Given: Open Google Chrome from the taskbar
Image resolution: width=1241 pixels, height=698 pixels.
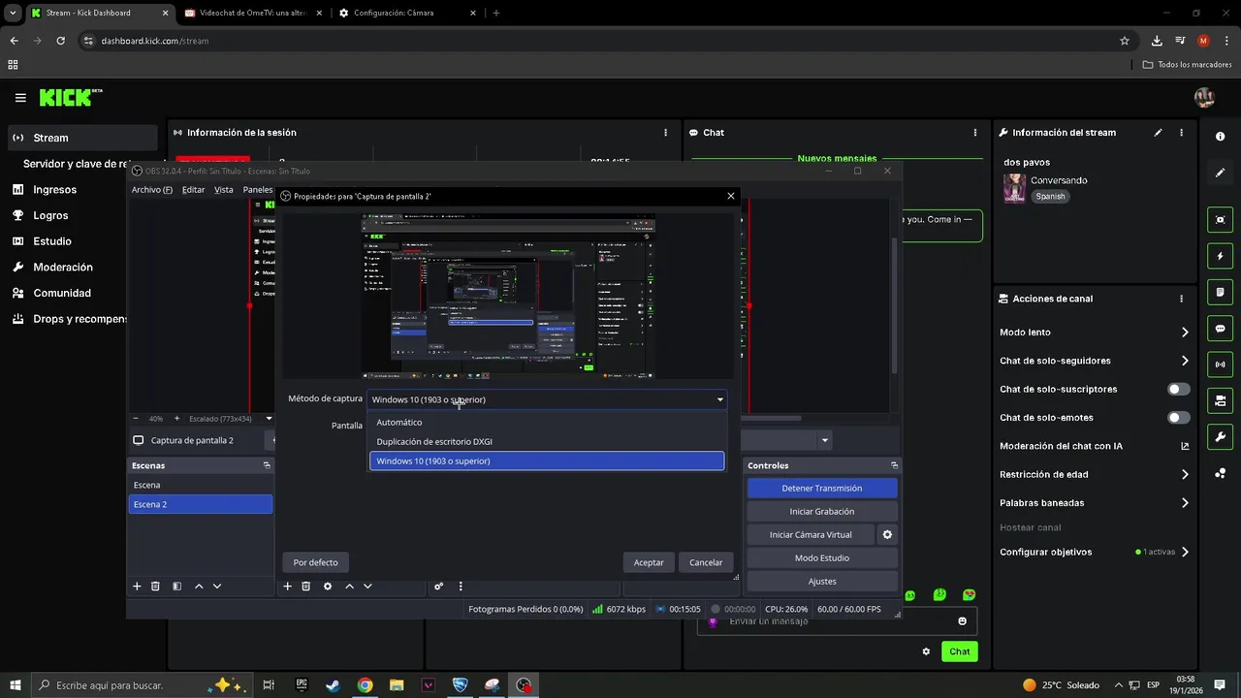Looking at the screenshot, I should [365, 685].
